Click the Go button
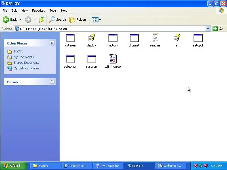 tap(218, 29)
